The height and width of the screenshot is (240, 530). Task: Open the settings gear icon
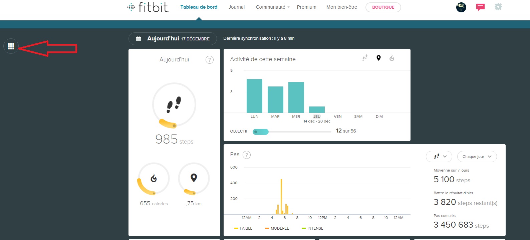click(x=498, y=7)
